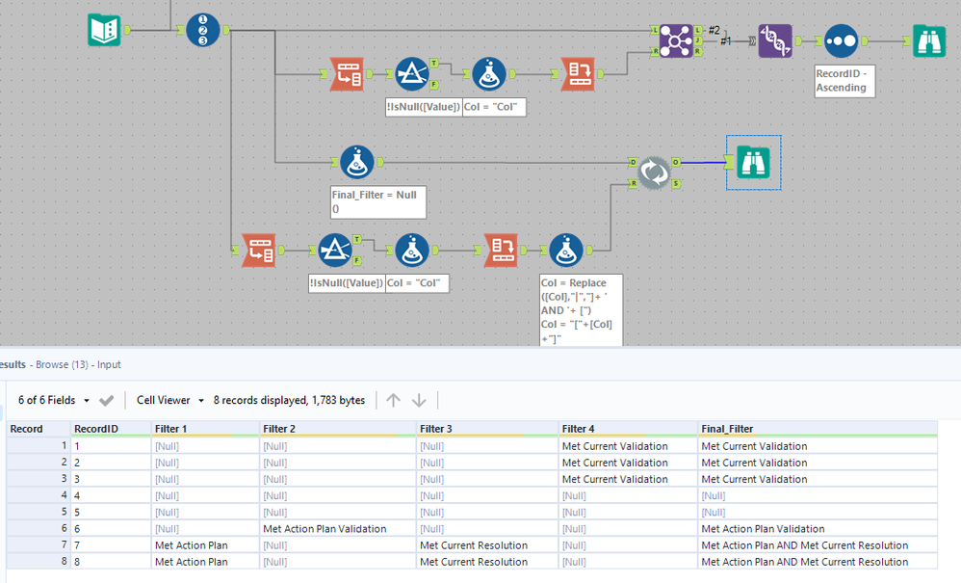The image size is (961, 583).
Task: Click the Final_Filter = Null annotation box
Action: pyautogui.click(x=378, y=202)
